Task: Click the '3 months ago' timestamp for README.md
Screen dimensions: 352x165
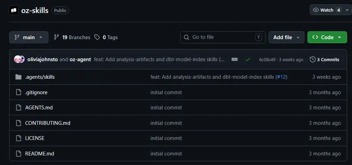Action: pos(325,154)
